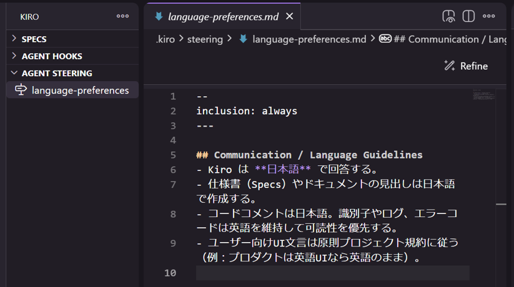Click the 'で回答する。' text on line 6
The height and width of the screenshot is (287, 514).
click(348, 169)
